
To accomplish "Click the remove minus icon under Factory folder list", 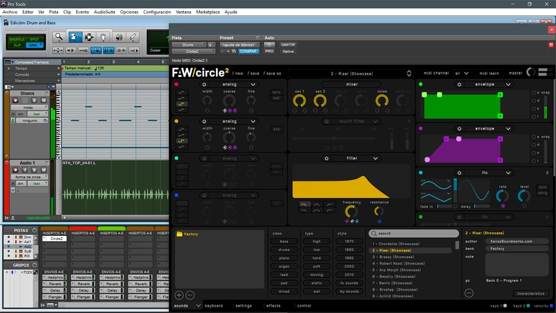I will tap(190, 295).
